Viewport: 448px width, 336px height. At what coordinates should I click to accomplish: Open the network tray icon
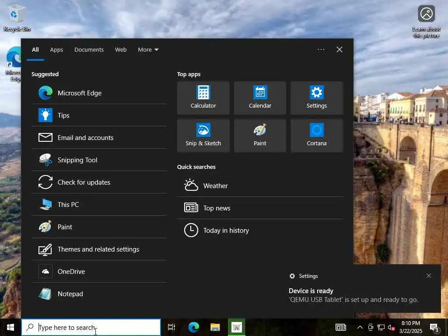click(x=381, y=327)
